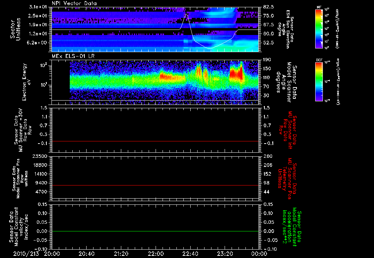Click the '82.5' elevation angle tick
The width and height of the screenshot is (374, 258).
pos(268,7)
